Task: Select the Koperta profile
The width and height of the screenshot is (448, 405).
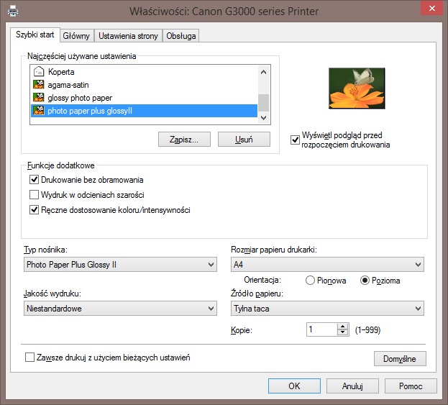Action: pos(144,71)
